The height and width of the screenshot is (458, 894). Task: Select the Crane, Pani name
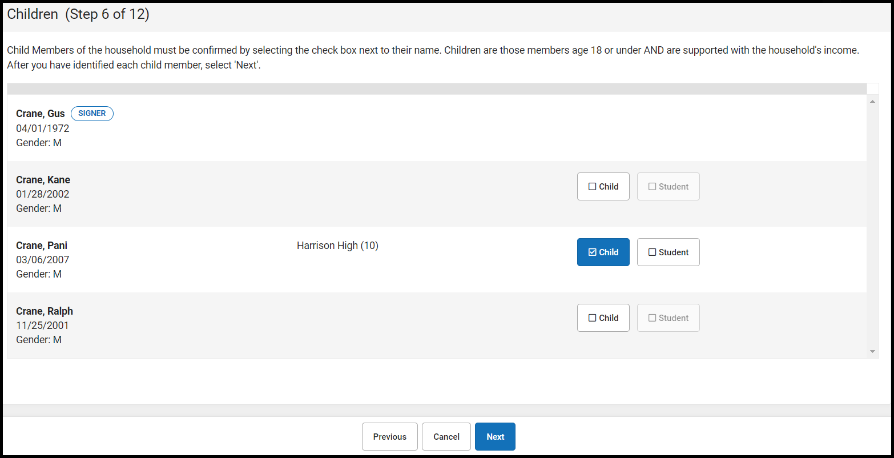click(42, 246)
